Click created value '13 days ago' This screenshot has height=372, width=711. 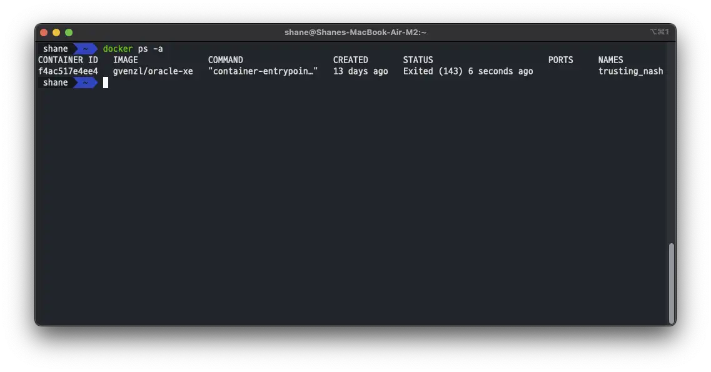pyautogui.click(x=360, y=71)
